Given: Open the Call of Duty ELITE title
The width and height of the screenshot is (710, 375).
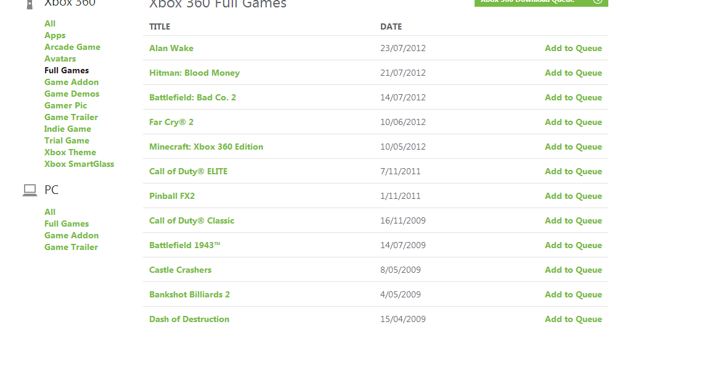Looking at the screenshot, I should click(x=189, y=171).
